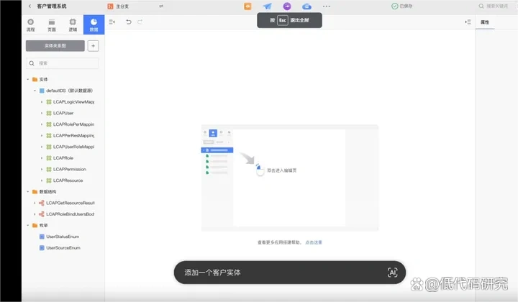The height and width of the screenshot is (302, 518).
Task: Open the 属性 tab
Action: point(485,22)
